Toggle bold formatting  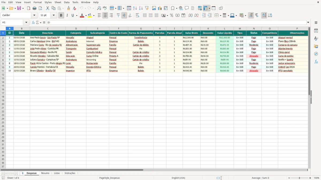click(x=61, y=15)
